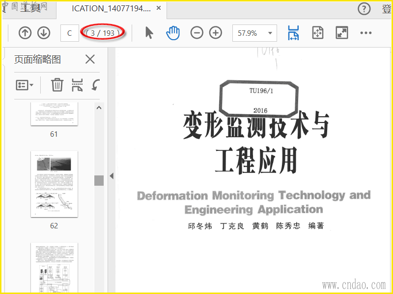Viewport: 393px width, 294px height.
Task: Click the page number input field
Action: pyautogui.click(x=69, y=33)
